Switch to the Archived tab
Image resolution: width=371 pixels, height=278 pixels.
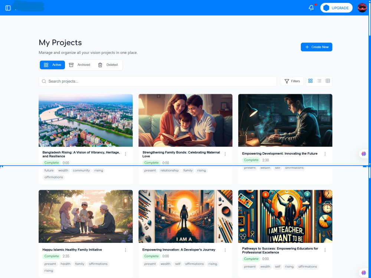tap(79, 65)
